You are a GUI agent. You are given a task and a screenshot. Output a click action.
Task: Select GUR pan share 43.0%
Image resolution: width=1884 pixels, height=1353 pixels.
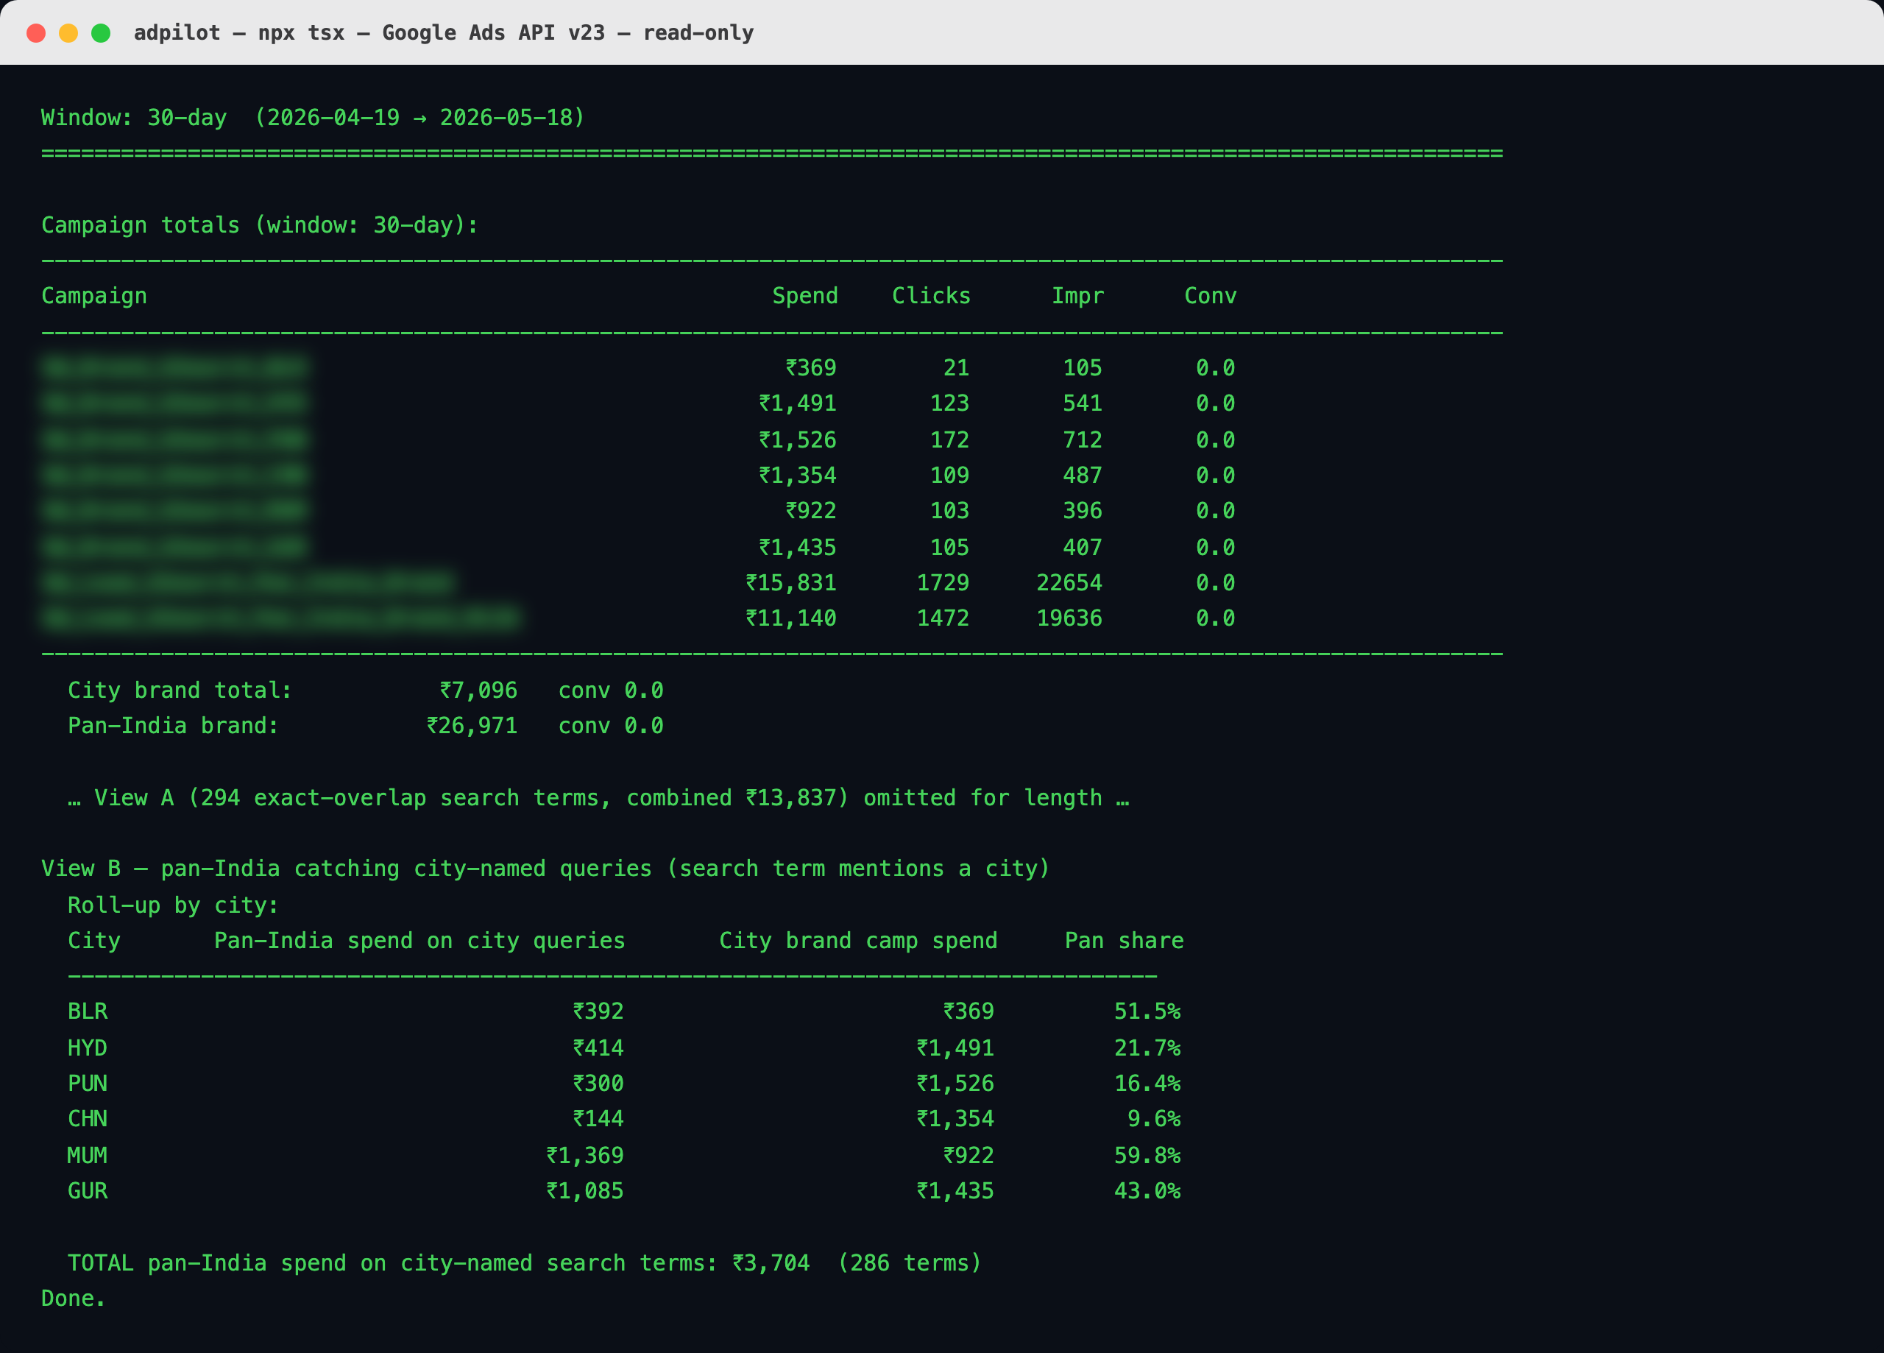pyautogui.click(x=1147, y=1191)
